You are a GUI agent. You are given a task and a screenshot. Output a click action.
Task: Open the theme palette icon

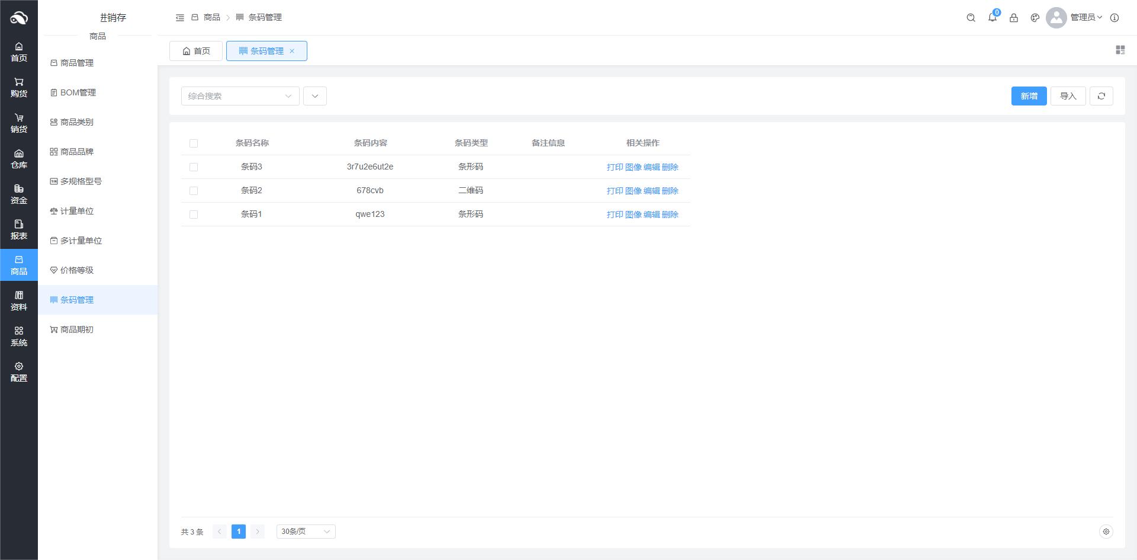1035,18
